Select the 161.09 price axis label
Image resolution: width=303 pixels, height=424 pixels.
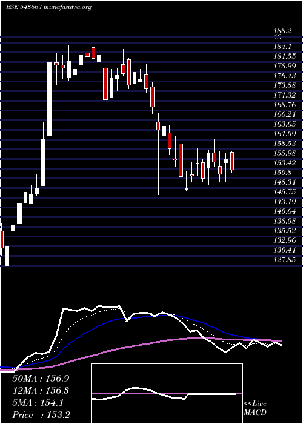point(284,134)
